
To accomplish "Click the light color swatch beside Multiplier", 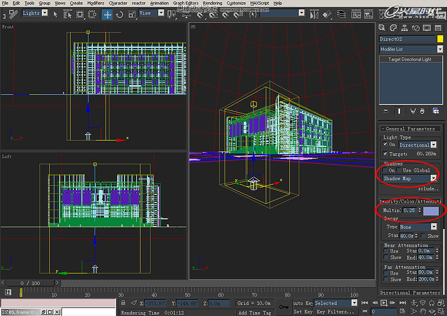I will coord(431,211).
